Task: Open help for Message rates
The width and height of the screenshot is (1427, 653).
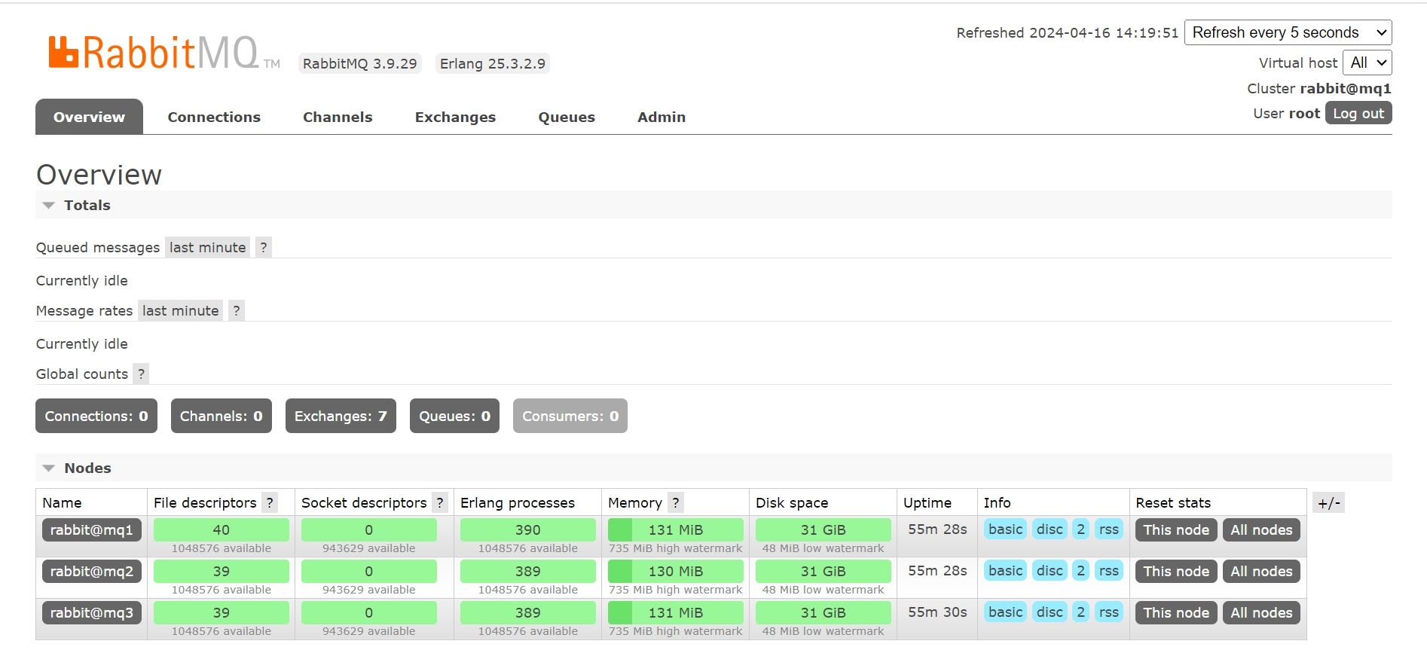Action: tap(237, 310)
